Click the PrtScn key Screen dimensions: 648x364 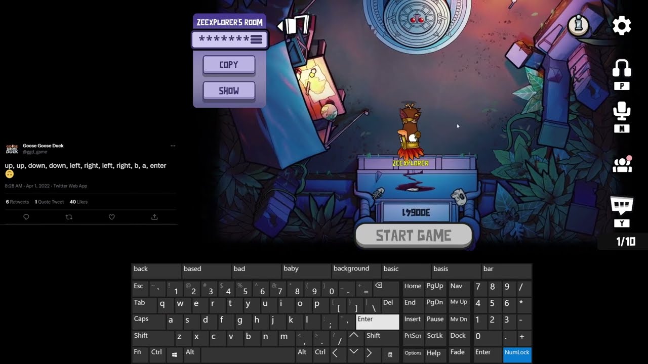(413, 338)
